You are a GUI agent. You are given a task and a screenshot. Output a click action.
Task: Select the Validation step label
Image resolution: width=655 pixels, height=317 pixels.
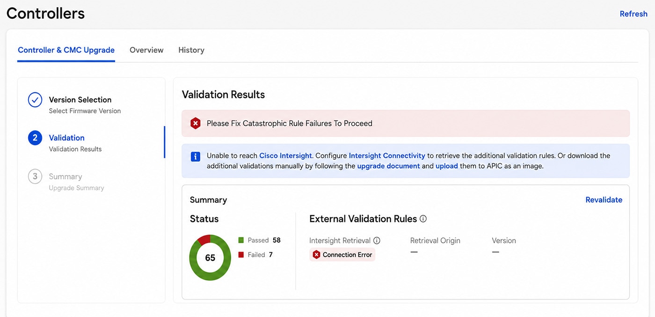click(66, 138)
